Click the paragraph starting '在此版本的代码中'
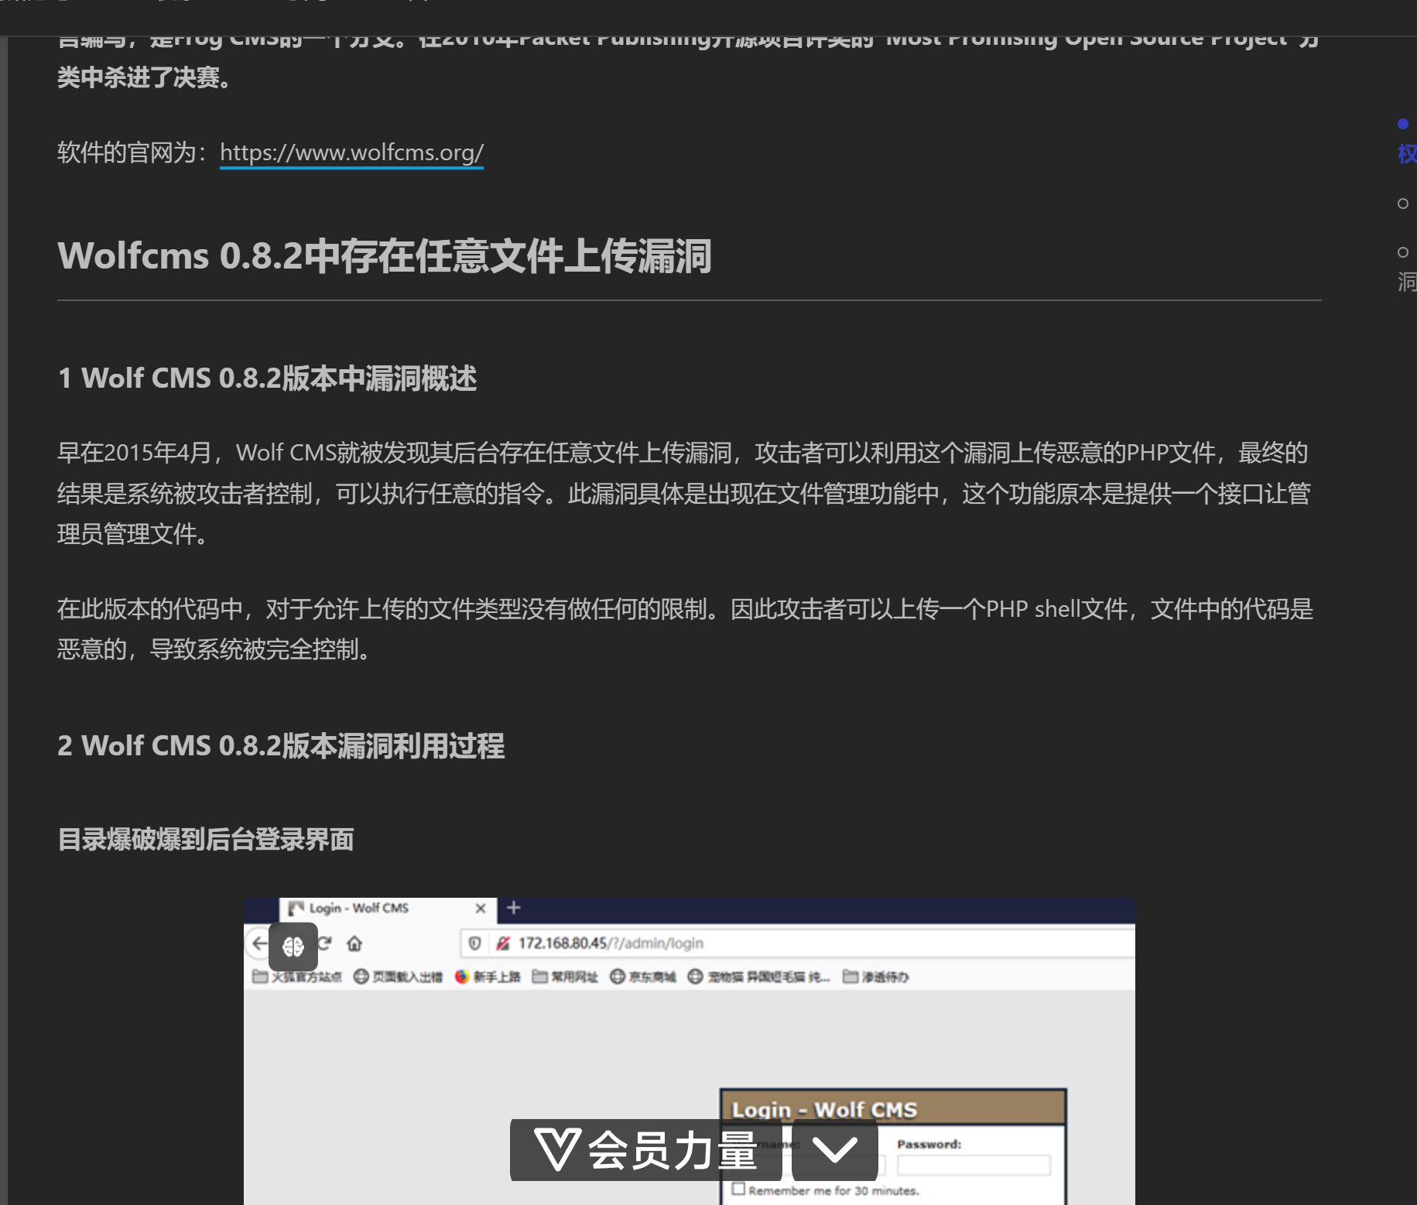This screenshot has width=1417, height=1205. click(x=685, y=628)
